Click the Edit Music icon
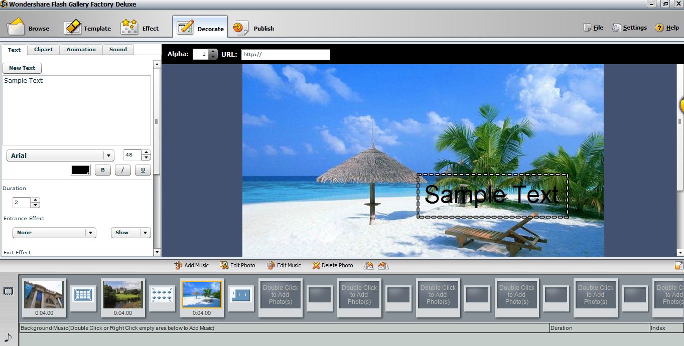Screen dimensions: 684x346 tap(271, 265)
